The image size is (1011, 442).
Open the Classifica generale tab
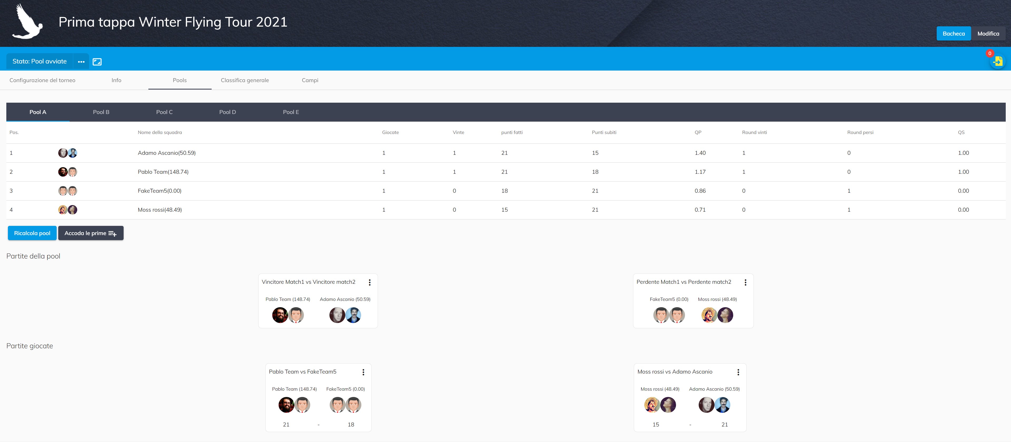click(245, 80)
